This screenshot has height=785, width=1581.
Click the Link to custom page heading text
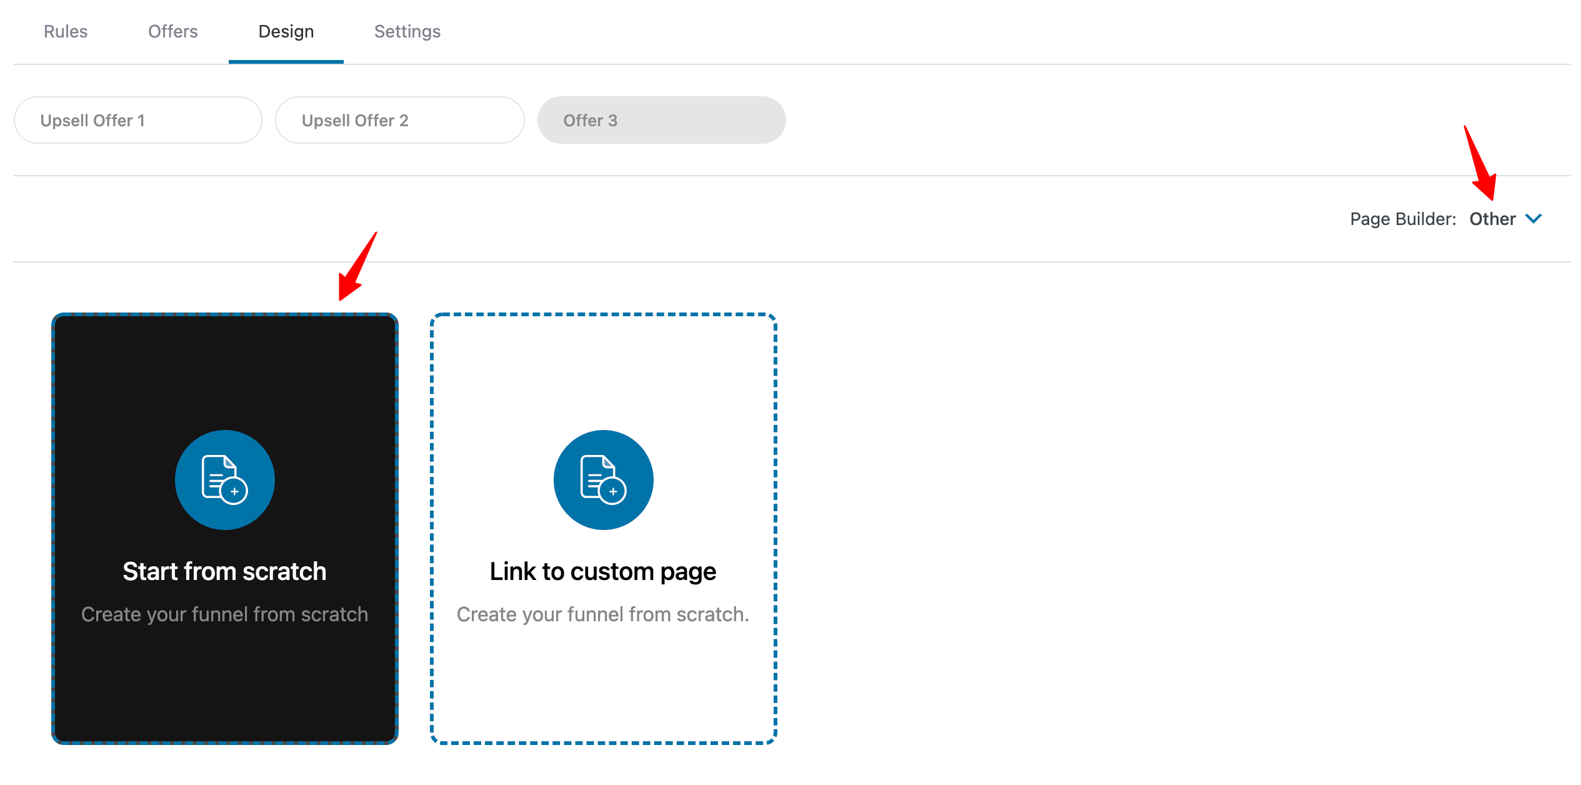click(603, 571)
